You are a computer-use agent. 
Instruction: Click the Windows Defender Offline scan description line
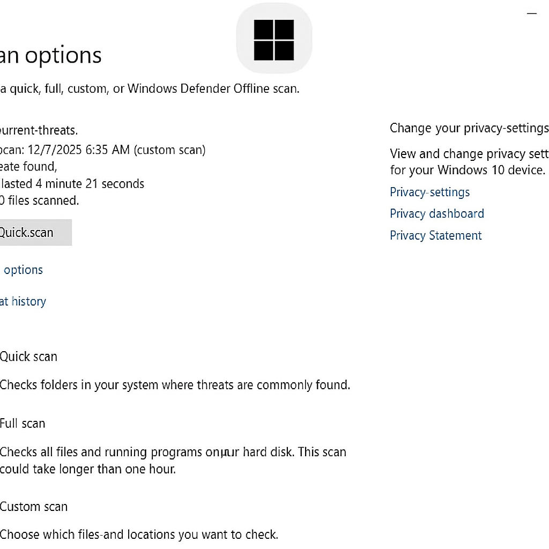150,88
